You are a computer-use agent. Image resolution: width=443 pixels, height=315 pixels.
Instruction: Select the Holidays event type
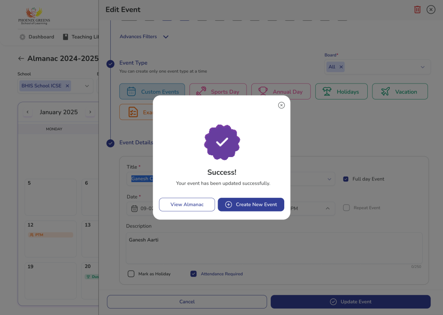pyautogui.click(x=341, y=92)
